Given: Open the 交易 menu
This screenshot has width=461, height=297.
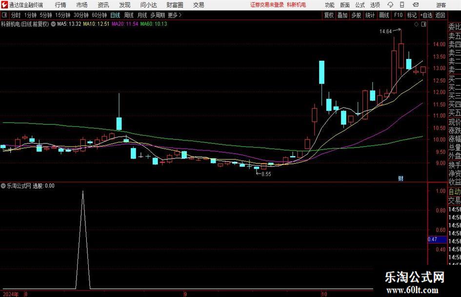Looking at the screenshot, I should click(199, 5).
